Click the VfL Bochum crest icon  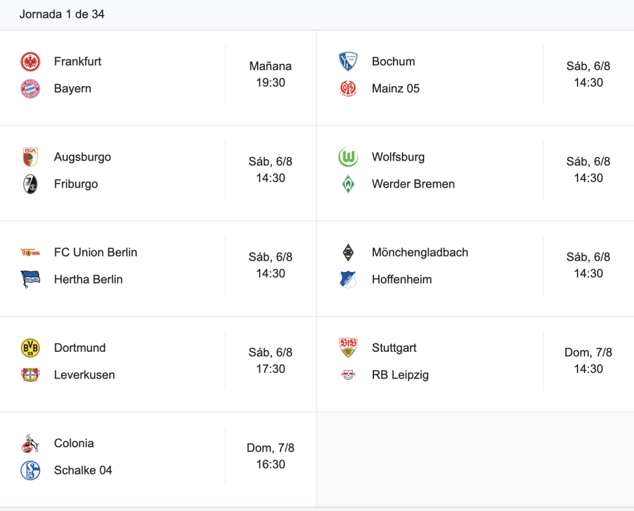point(348,61)
